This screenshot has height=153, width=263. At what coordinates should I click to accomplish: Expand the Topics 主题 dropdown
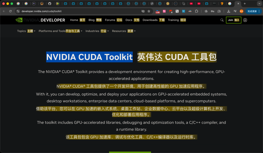click(26, 31)
